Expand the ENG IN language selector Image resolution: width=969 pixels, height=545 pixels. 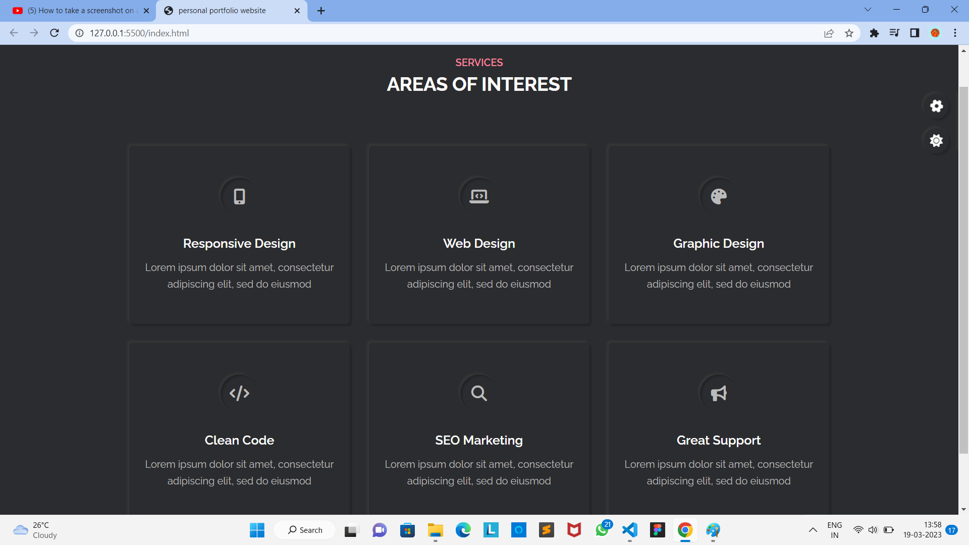[835, 530]
